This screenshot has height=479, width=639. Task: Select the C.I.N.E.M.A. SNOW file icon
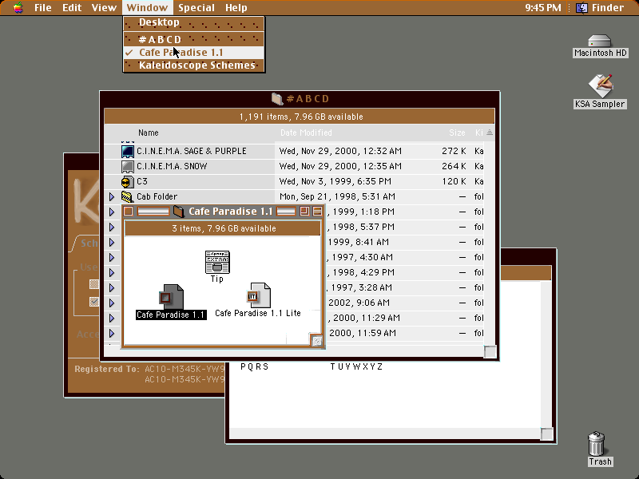click(128, 166)
